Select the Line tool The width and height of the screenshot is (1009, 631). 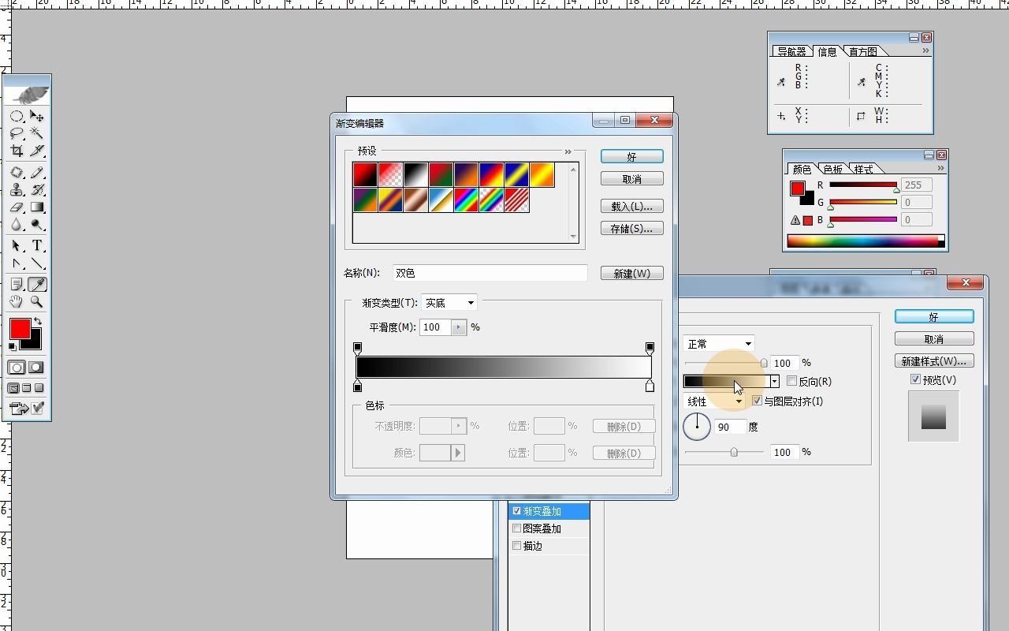(x=37, y=263)
